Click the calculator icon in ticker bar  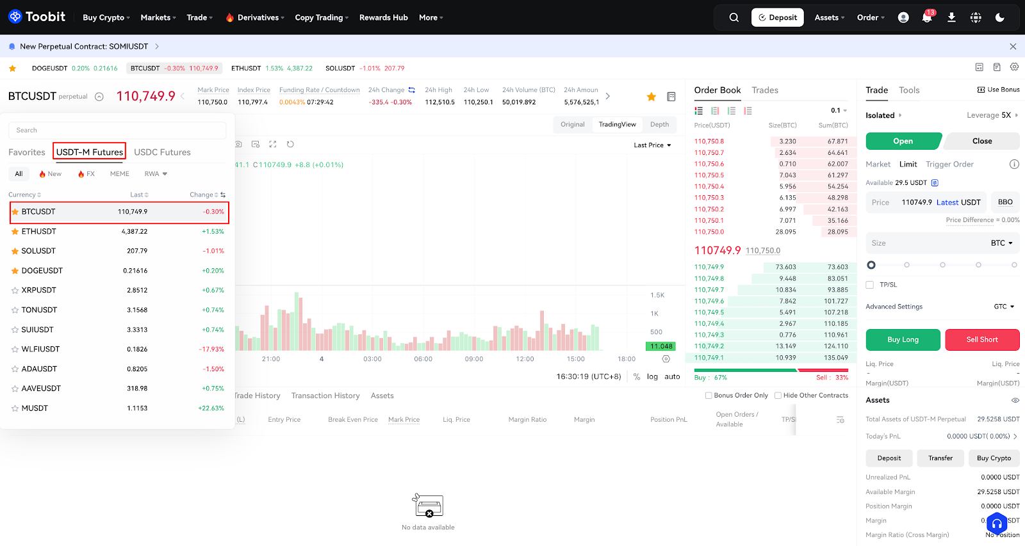tap(979, 67)
